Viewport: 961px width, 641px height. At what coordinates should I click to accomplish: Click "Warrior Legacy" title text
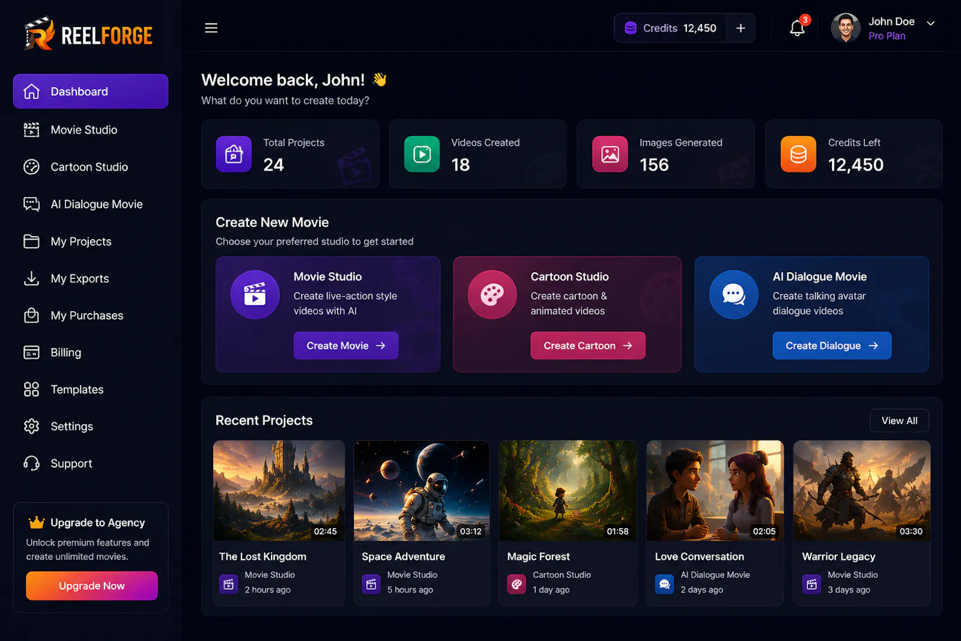pos(838,556)
